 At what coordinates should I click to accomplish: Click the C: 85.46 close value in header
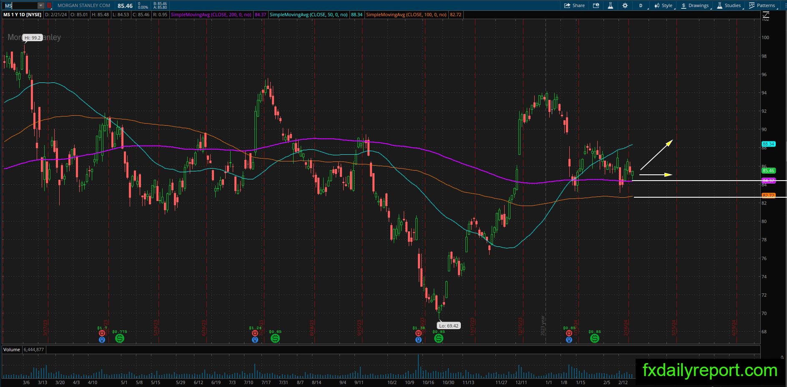(x=141, y=15)
